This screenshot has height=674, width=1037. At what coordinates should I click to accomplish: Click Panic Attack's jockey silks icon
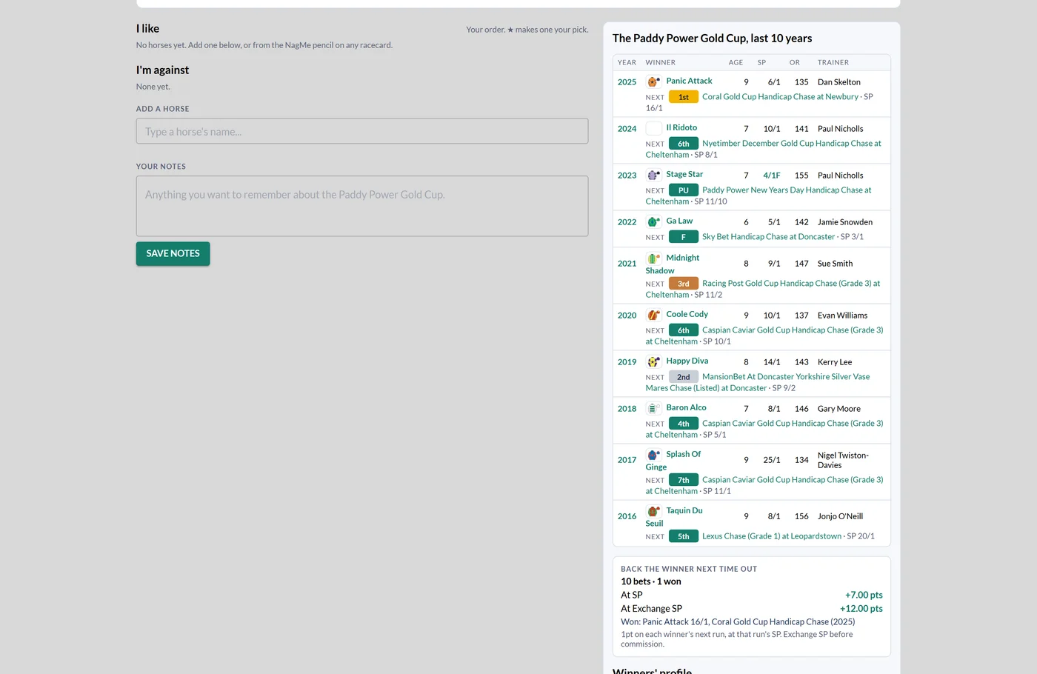653,81
